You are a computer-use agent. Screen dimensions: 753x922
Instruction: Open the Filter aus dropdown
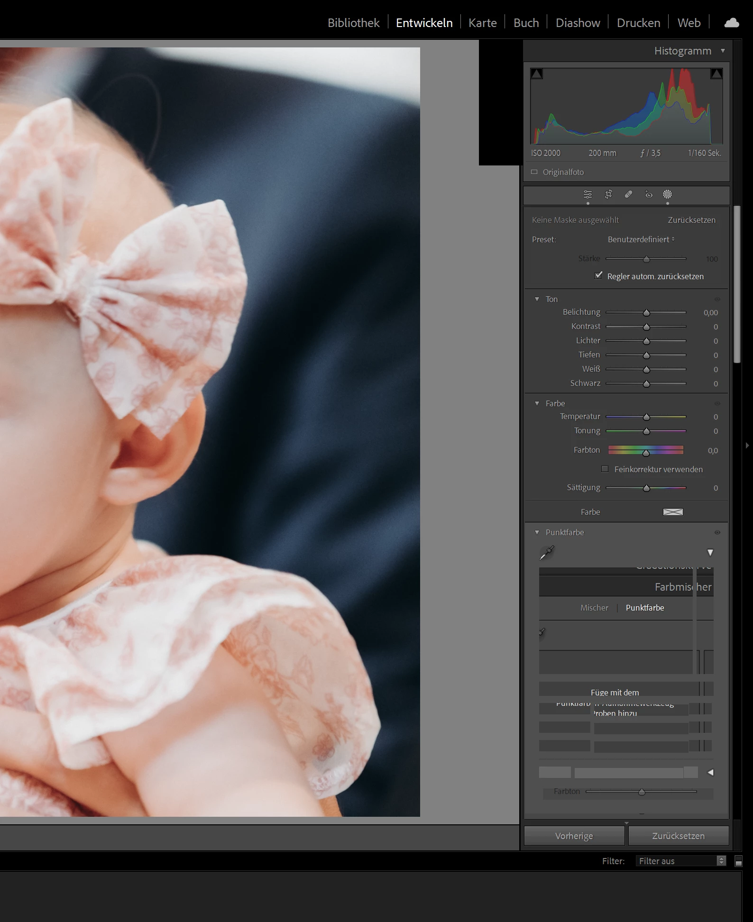tap(680, 861)
